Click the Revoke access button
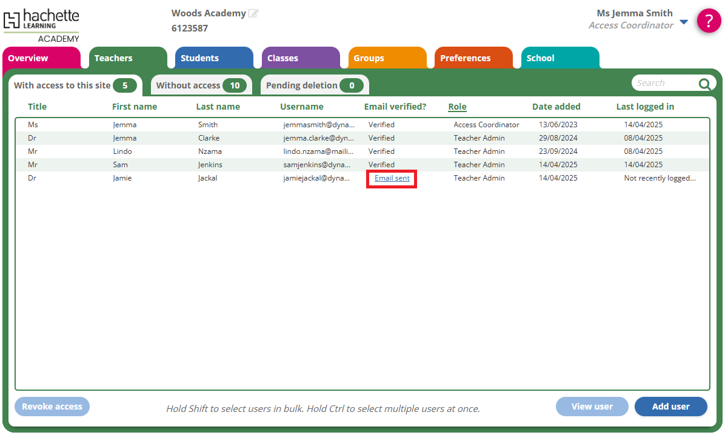This screenshot has height=435, width=725. (52, 407)
